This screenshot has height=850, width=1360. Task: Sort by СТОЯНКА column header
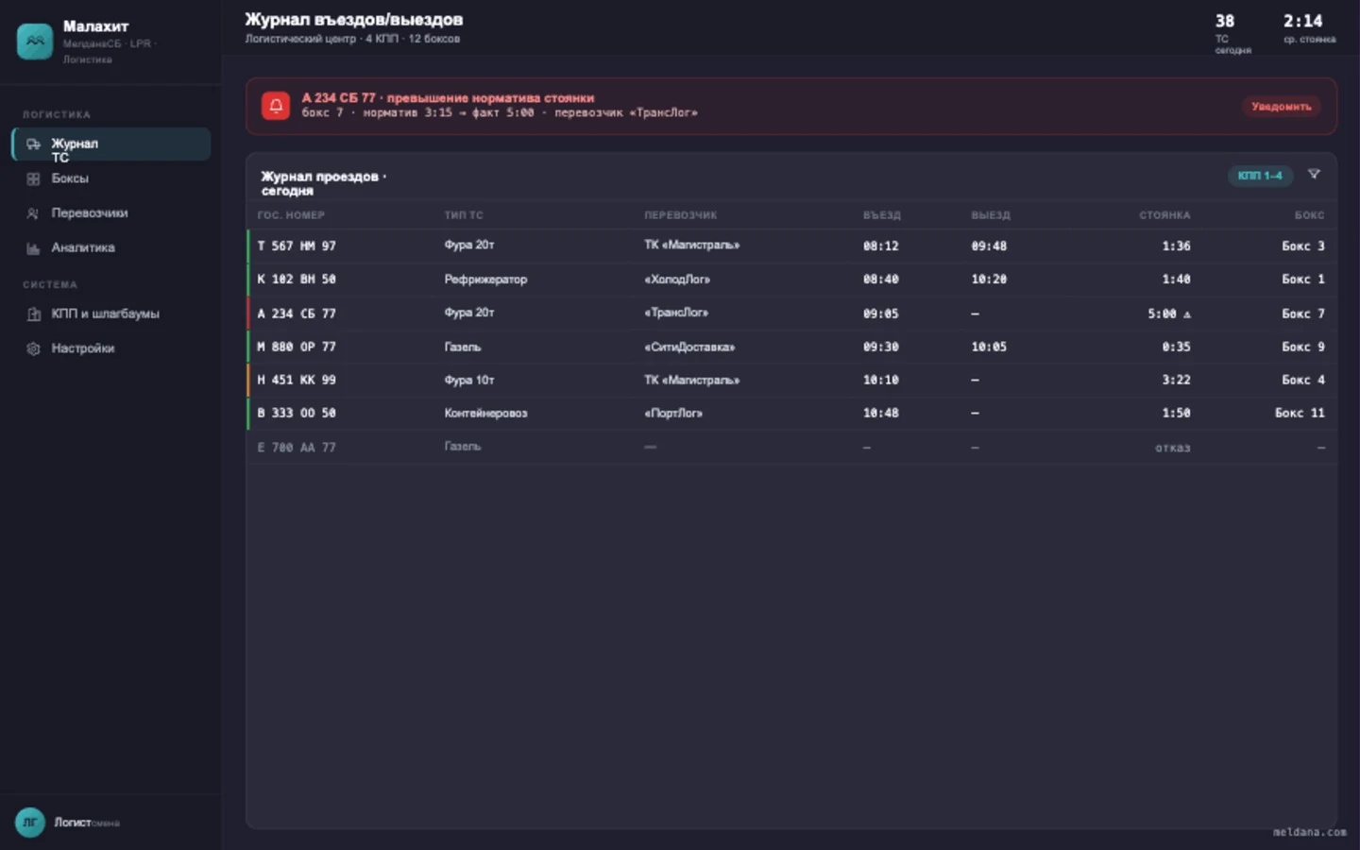(1164, 215)
